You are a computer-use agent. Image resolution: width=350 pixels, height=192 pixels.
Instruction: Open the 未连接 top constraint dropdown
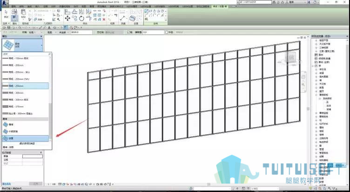(64, 32)
